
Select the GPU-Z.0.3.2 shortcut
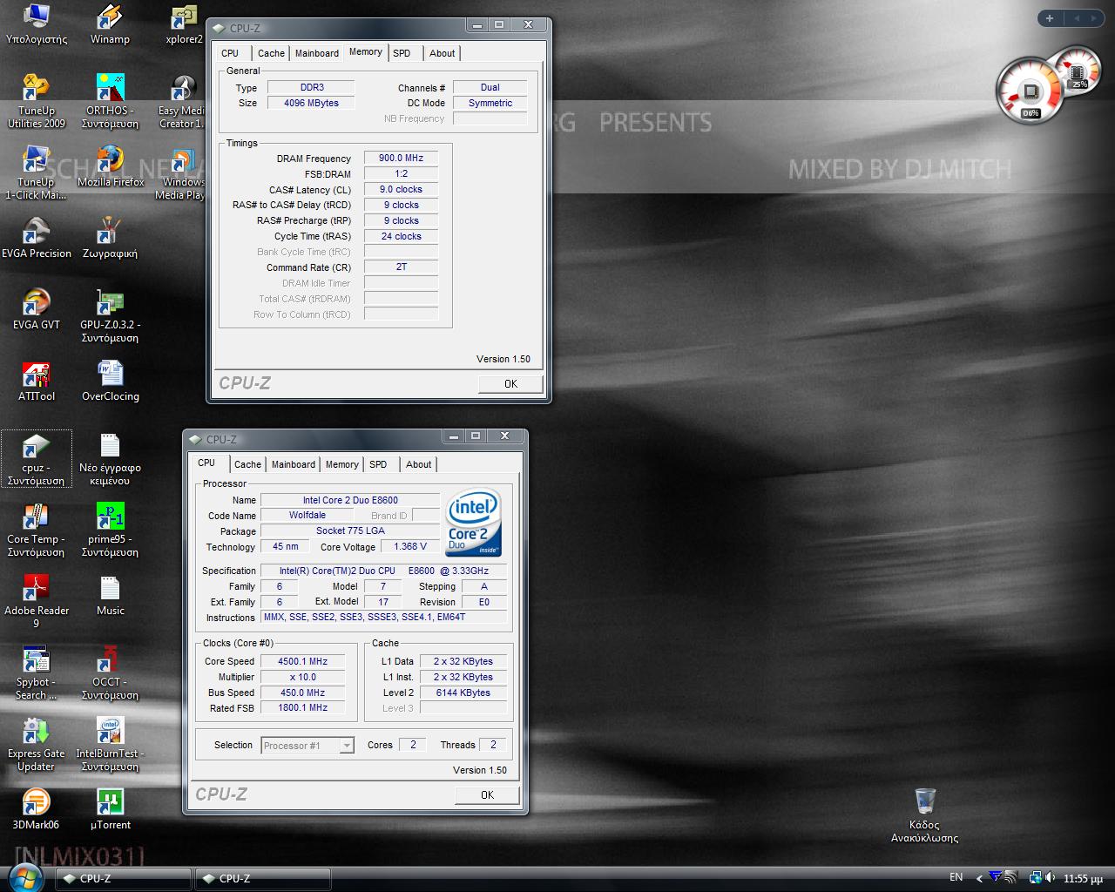110,316
